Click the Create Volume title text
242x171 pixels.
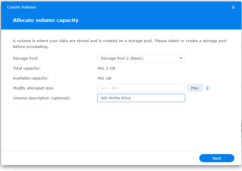pyautogui.click(x=22, y=7)
